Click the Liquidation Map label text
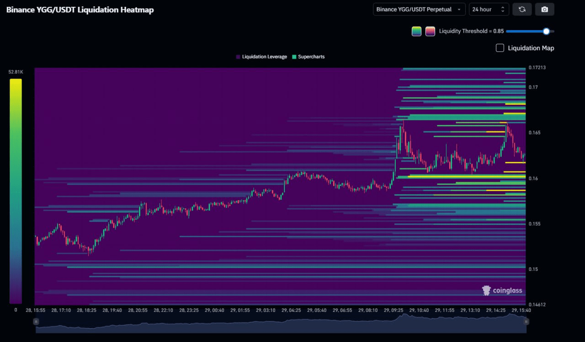 pyautogui.click(x=531, y=48)
